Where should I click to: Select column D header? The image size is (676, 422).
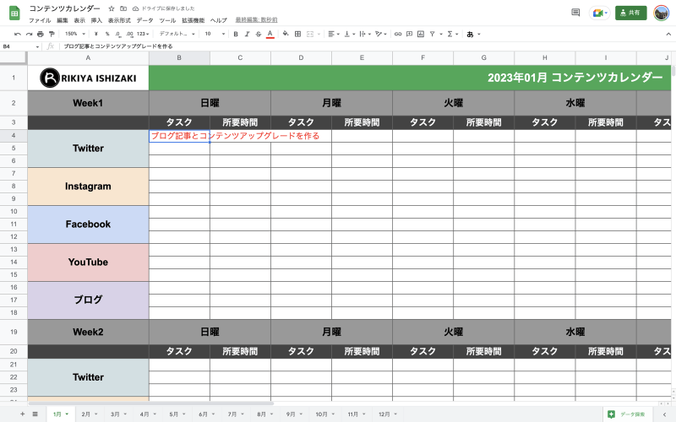tap(301, 57)
